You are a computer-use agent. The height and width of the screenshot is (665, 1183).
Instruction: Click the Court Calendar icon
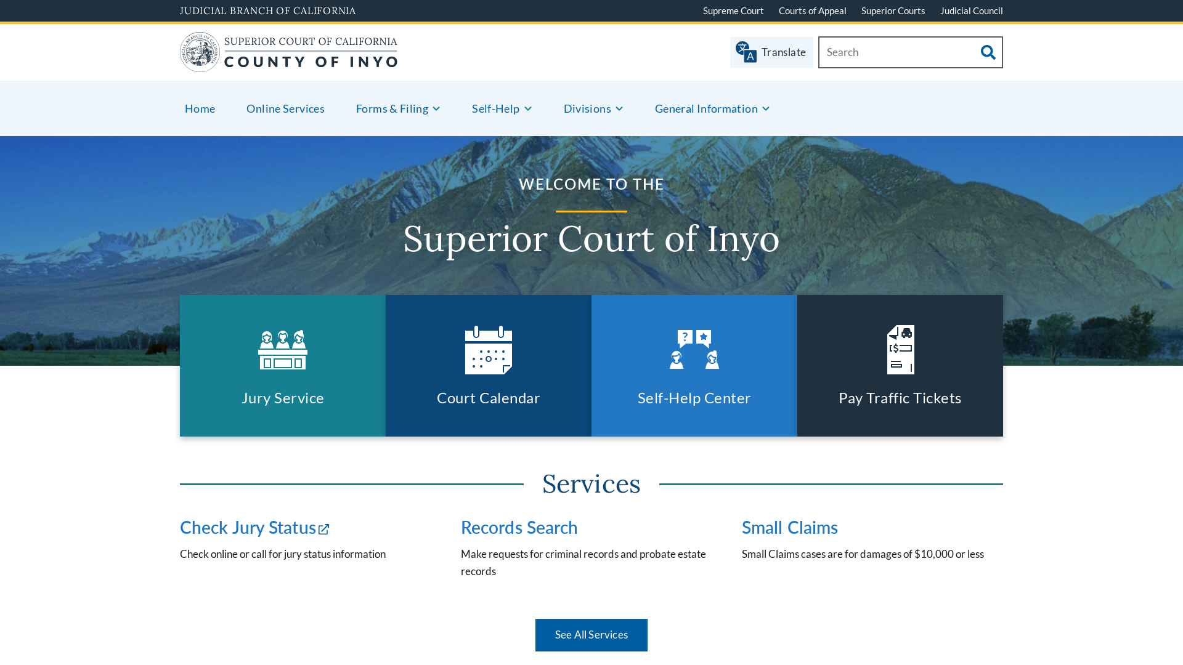pos(489,350)
